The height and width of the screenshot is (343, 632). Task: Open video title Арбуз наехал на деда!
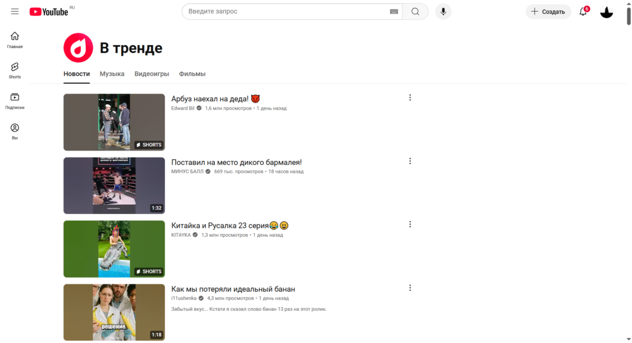(x=215, y=99)
